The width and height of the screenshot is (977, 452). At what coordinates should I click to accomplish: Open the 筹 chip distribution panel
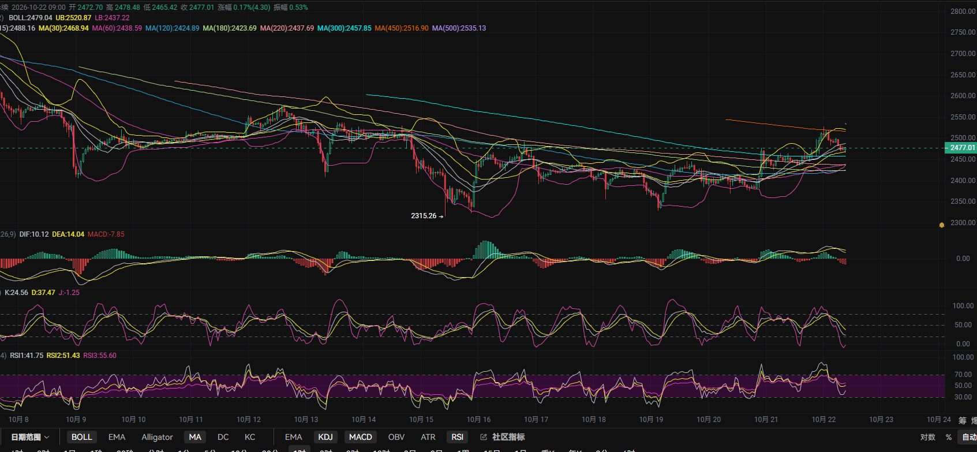962,420
